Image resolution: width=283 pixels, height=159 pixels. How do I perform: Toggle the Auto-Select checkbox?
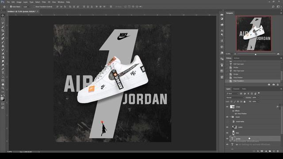[11, 7]
